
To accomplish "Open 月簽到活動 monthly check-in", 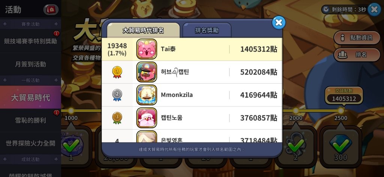I will [x=30, y=64].
